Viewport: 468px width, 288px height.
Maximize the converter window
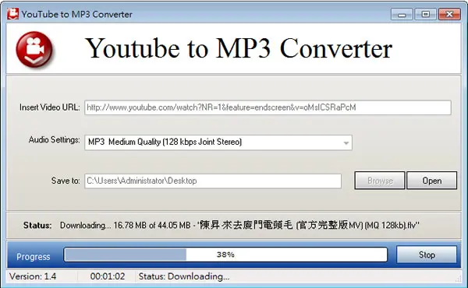click(426, 14)
